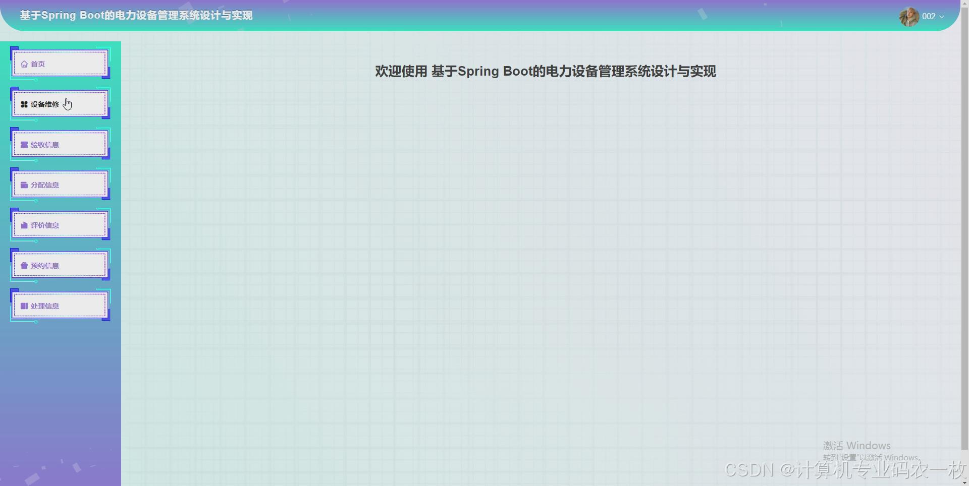The height and width of the screenshot is (486, 969).
Task: Select the 评价信息 navigation entry
Action: pos(59,225)
